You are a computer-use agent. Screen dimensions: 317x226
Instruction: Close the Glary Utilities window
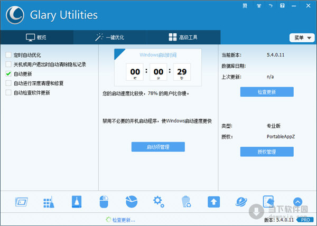click(308, 6)
